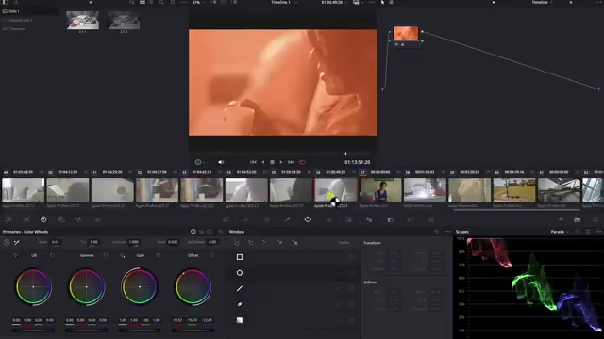Play the clip in reverse
Viewport: 604px width, 339px height.
tap(262, 162)
